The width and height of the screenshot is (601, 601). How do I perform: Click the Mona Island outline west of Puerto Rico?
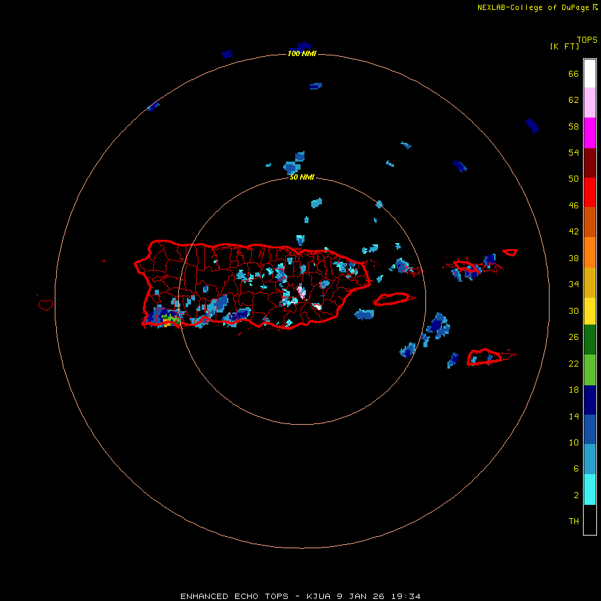(45, 305)
